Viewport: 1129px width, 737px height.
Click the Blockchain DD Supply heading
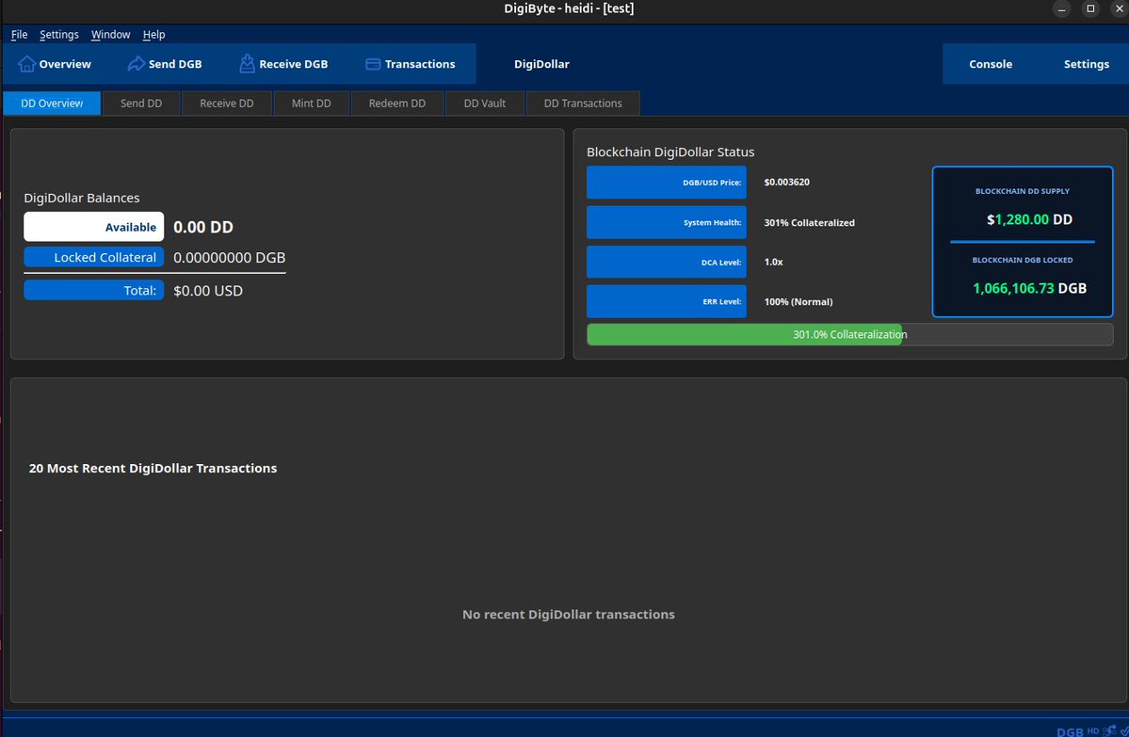[x=1023, y=191]
